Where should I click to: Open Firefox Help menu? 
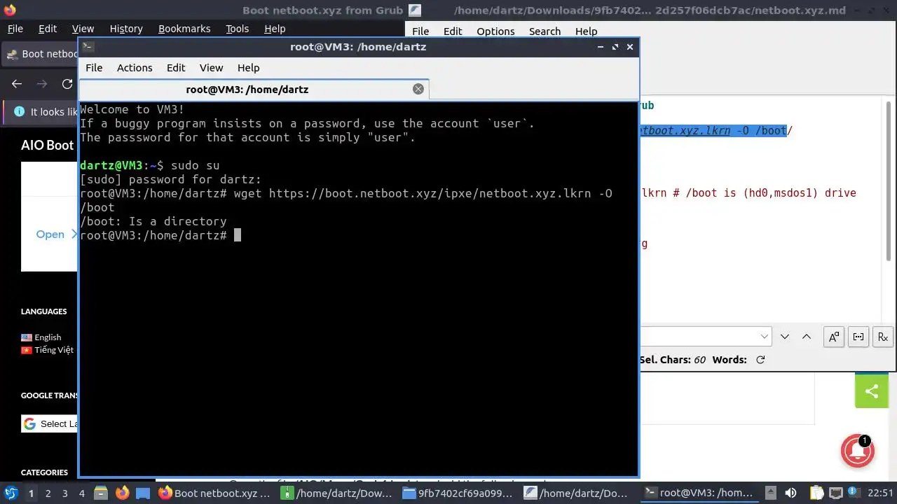(x=275, y=29)
